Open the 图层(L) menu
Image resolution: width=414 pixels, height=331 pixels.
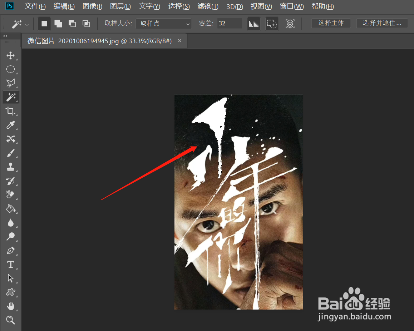[x=120, y=6]
